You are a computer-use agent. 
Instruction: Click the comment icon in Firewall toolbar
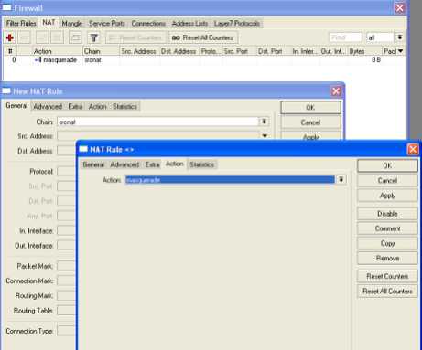75,37
